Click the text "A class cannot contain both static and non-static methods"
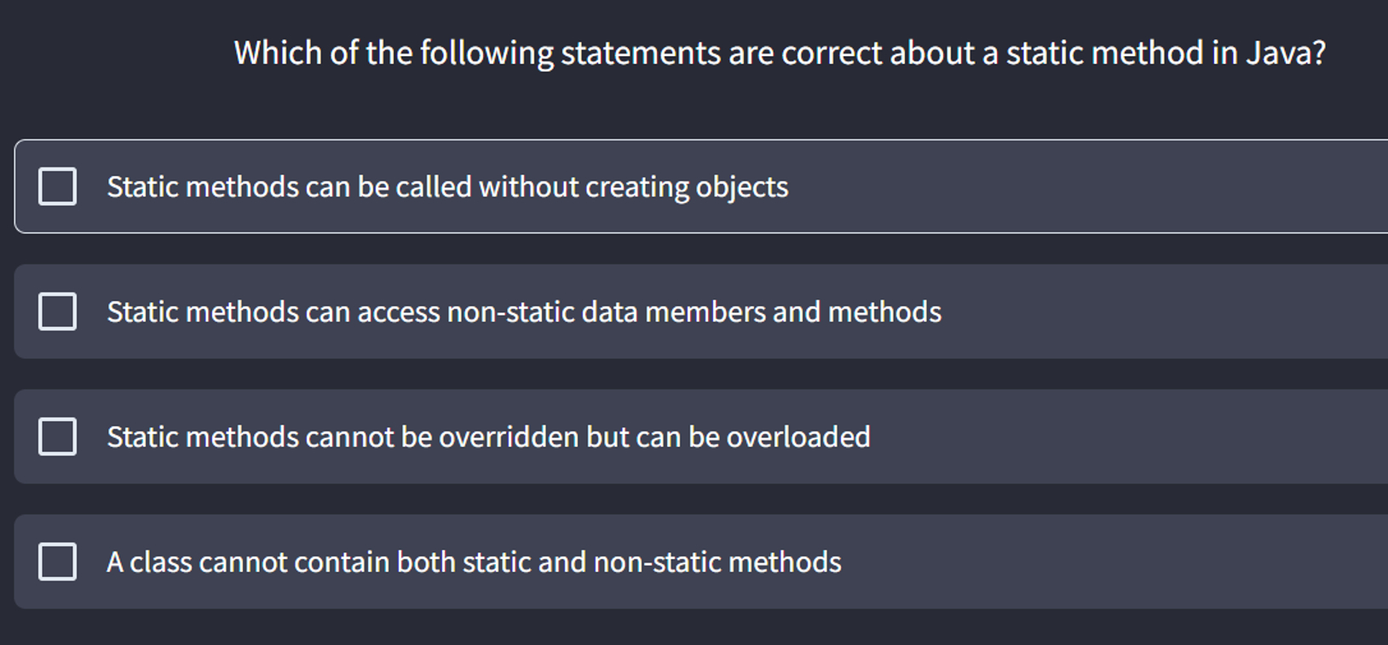The width and height of the screenshot is (1388, 645). click(473, 561)
